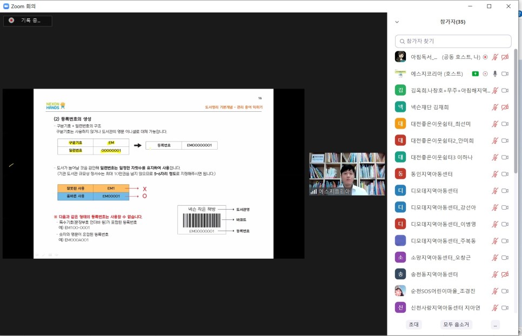522x336 pixels.
Task: Click the search magnifier in the participant search box
Action: 403,41
